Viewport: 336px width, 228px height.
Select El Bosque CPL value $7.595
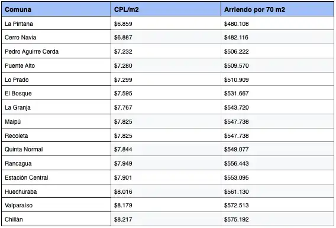tap(123, 93)
